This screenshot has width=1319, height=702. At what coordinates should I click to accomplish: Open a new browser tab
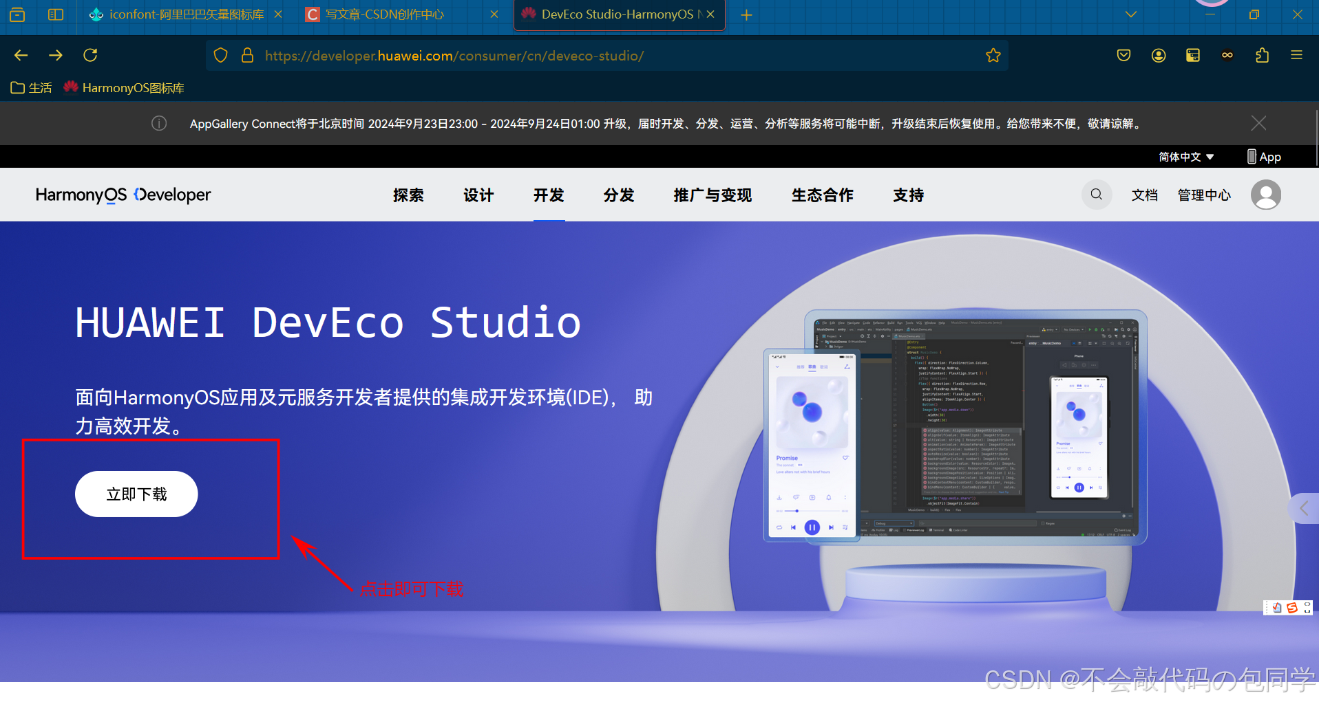coord(746,14)
